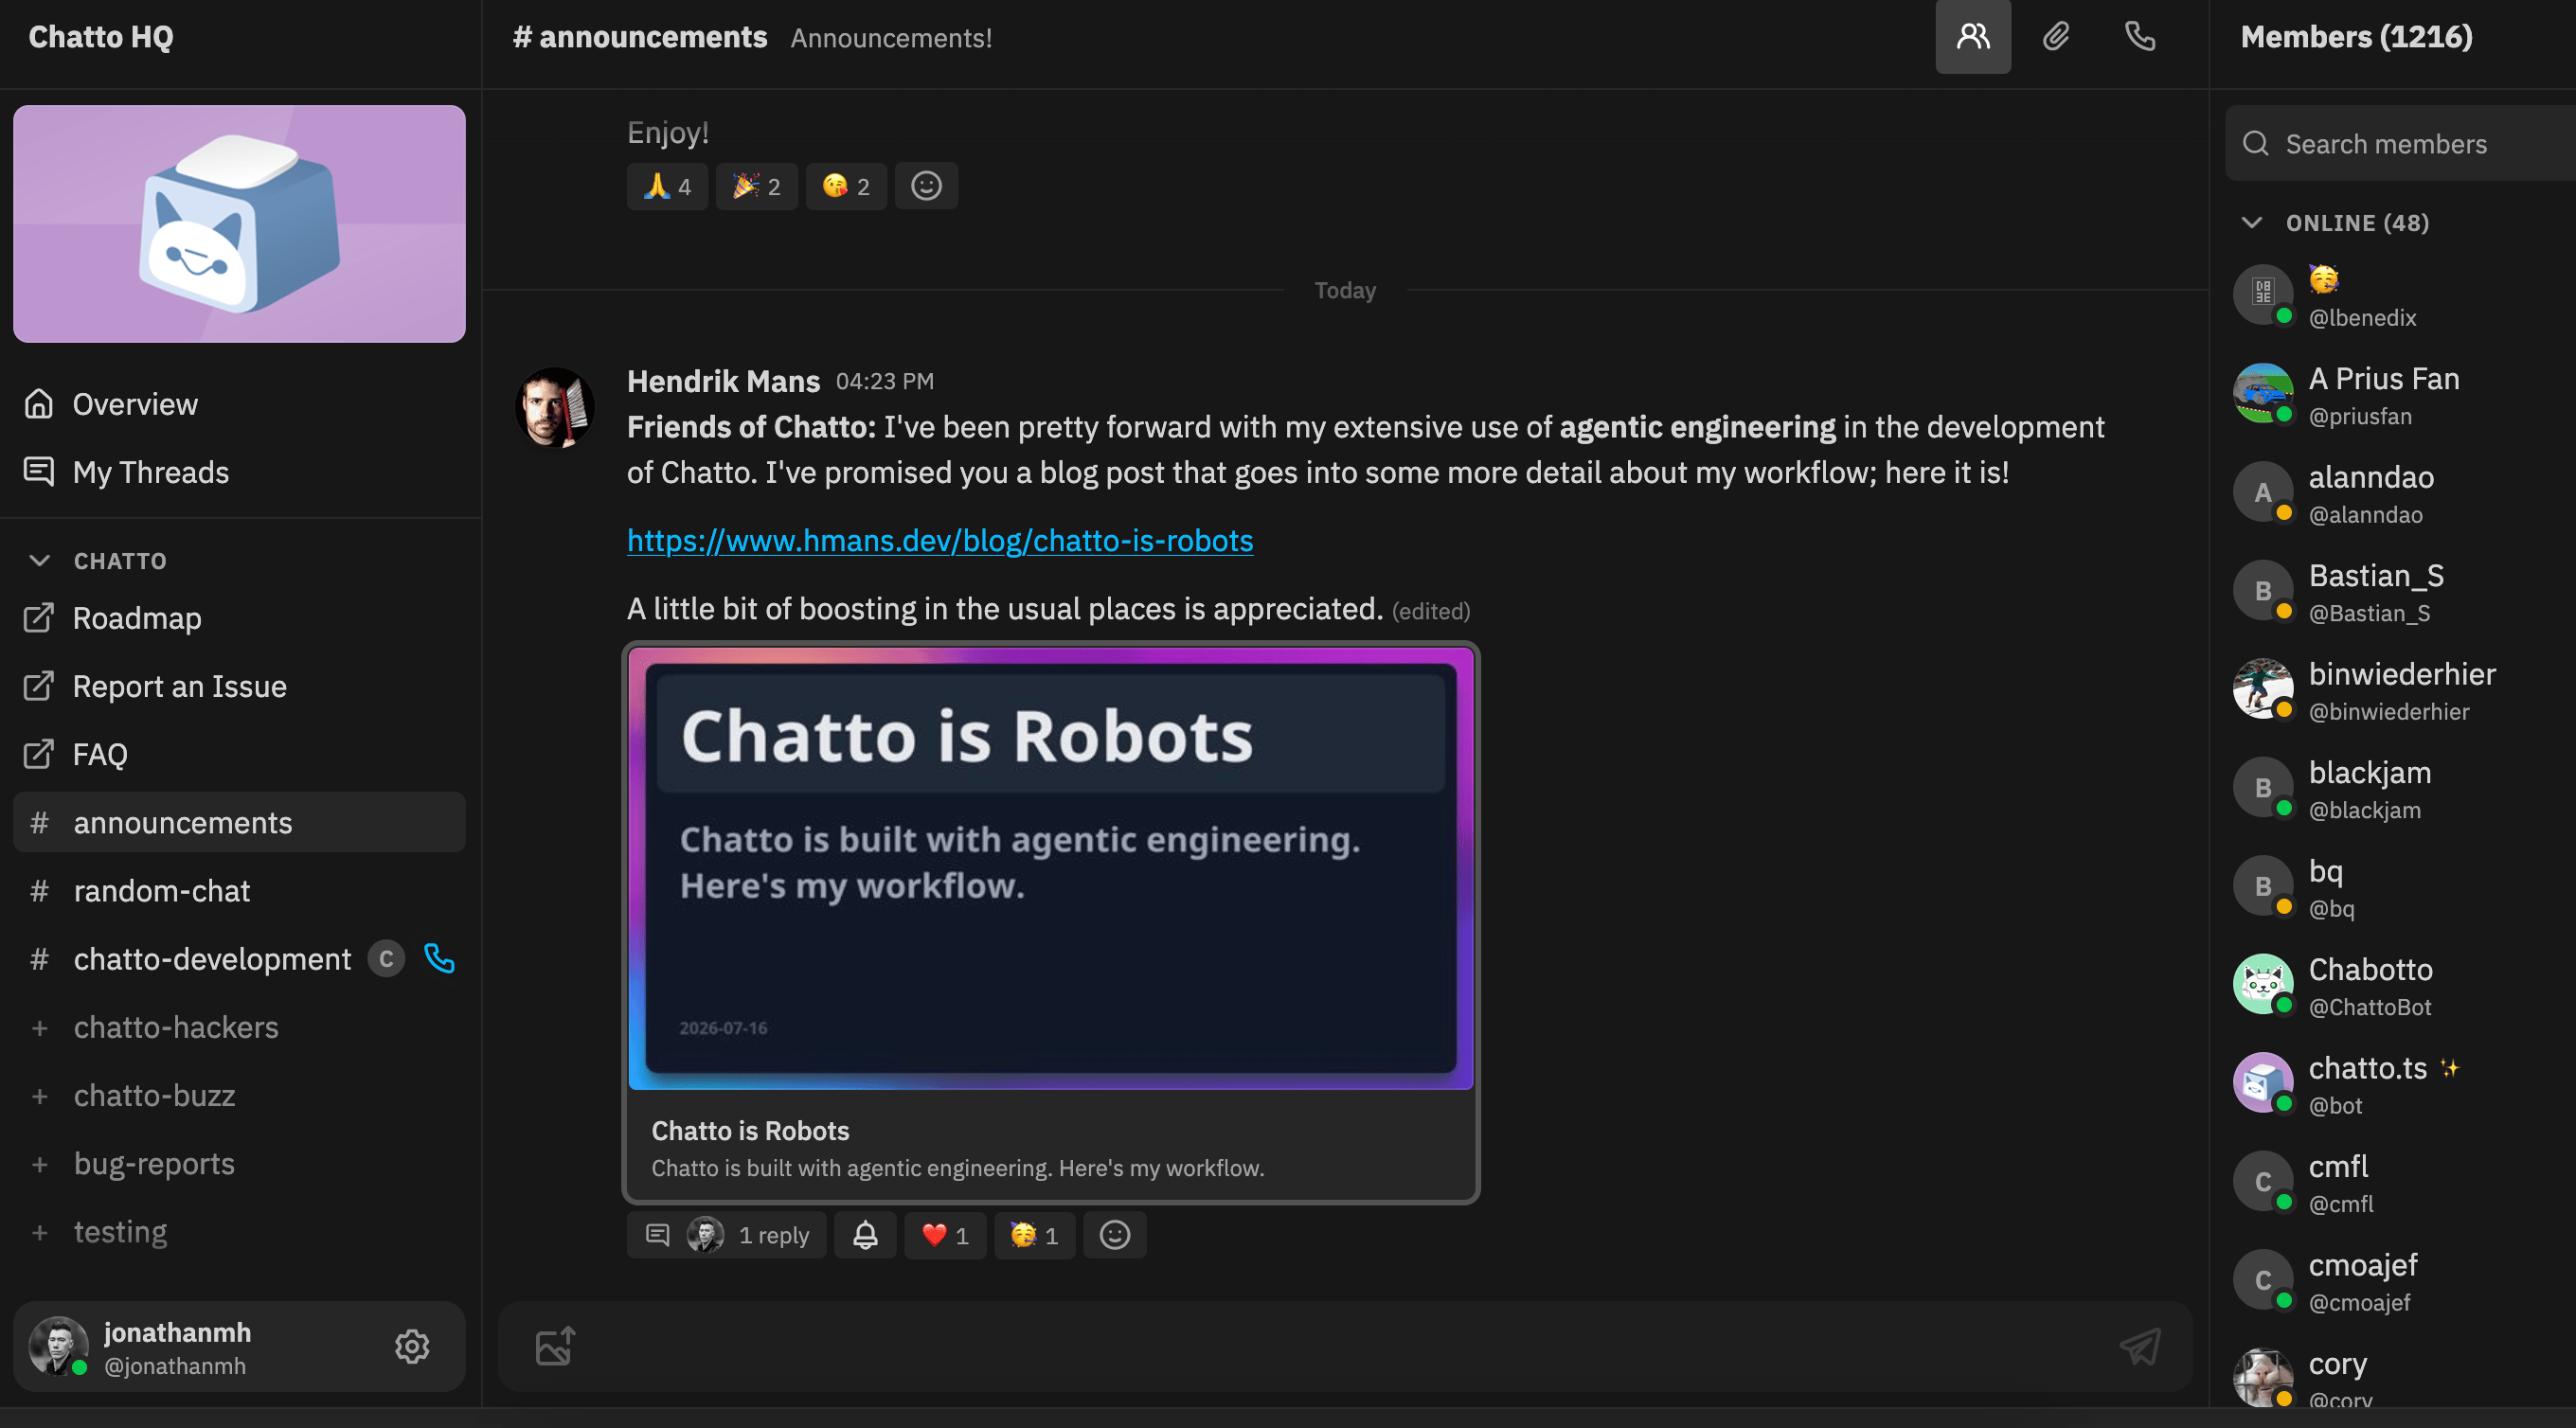Send message with paper plane icon
2576x1428 pixels.
pyautogui.click(x=2140, y=1346)
